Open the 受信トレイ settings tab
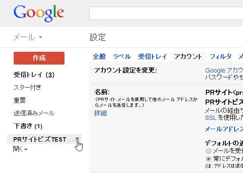The width and height of the screenshot is (243, 173). pos(152,57)
